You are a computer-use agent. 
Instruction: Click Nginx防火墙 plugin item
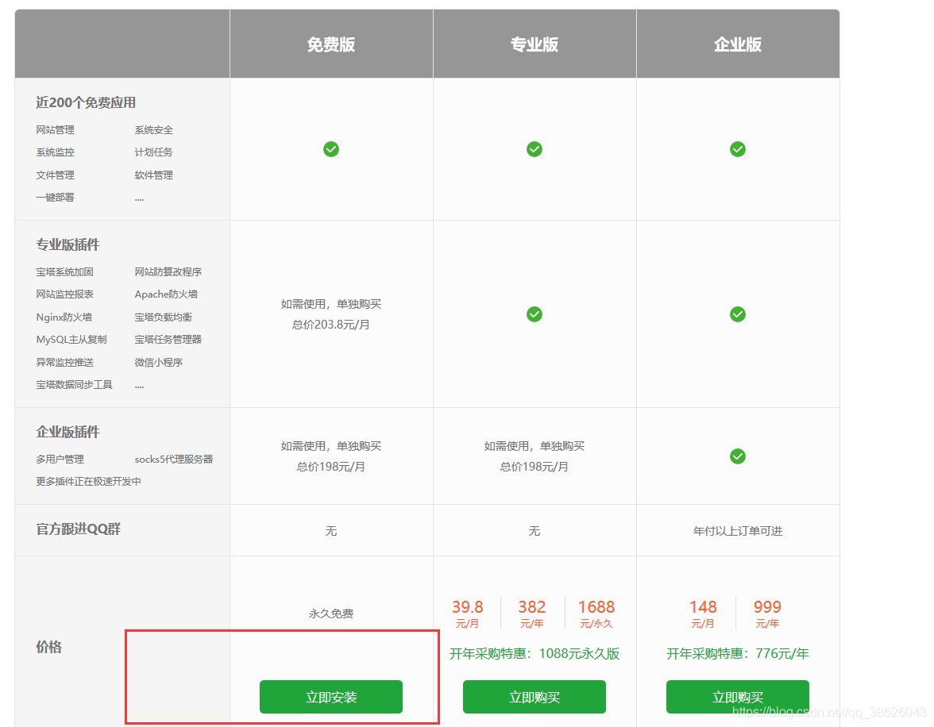(64, 317)
